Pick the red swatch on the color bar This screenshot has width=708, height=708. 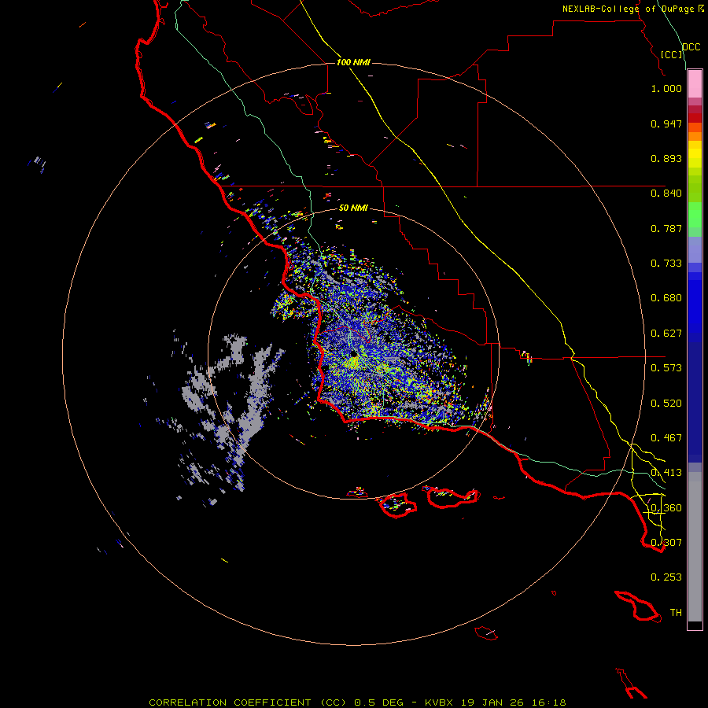(695, 118)
